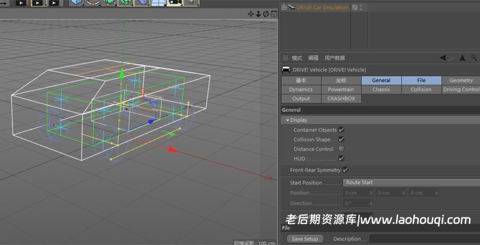480x245 pixels.
Task: Click the viewport pan (move) icon
Action: 251,14
